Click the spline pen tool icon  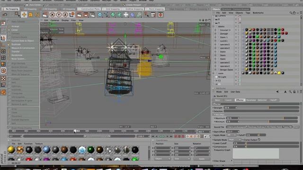point(107,15)
